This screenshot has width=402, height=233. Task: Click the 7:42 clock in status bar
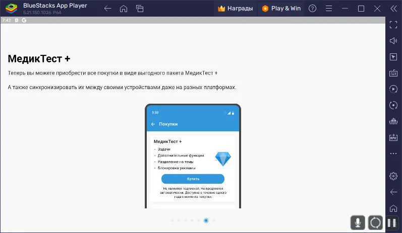tap(7, 20)
